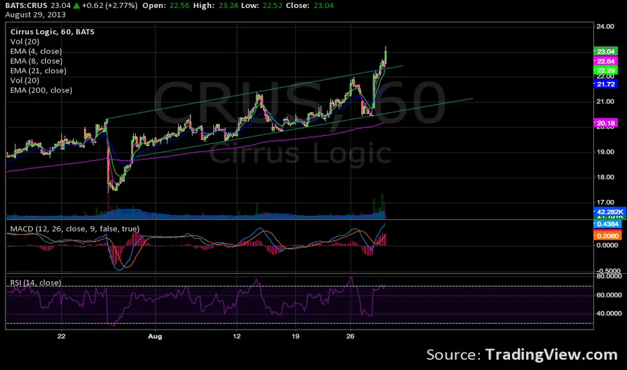Image resolution: width=627 pixels, height=370 pixels.
Task: Click the blue 0.4384 MACD value label
Action: pos(607,224)
